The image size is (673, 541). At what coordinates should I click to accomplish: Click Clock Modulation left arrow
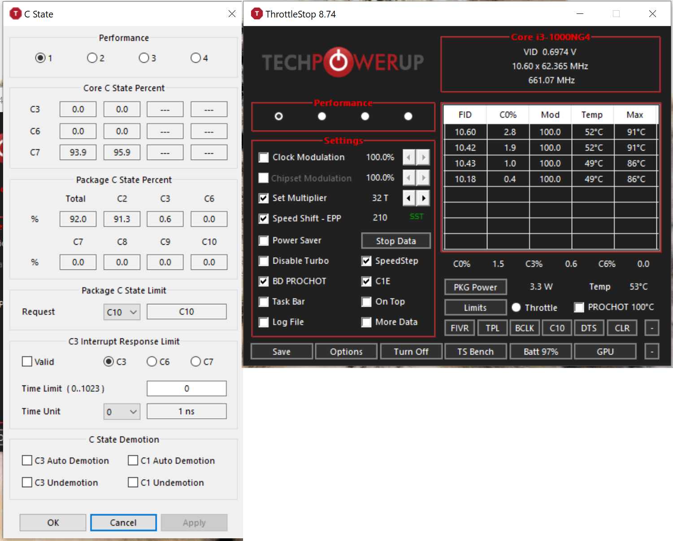tap(409, 157)
